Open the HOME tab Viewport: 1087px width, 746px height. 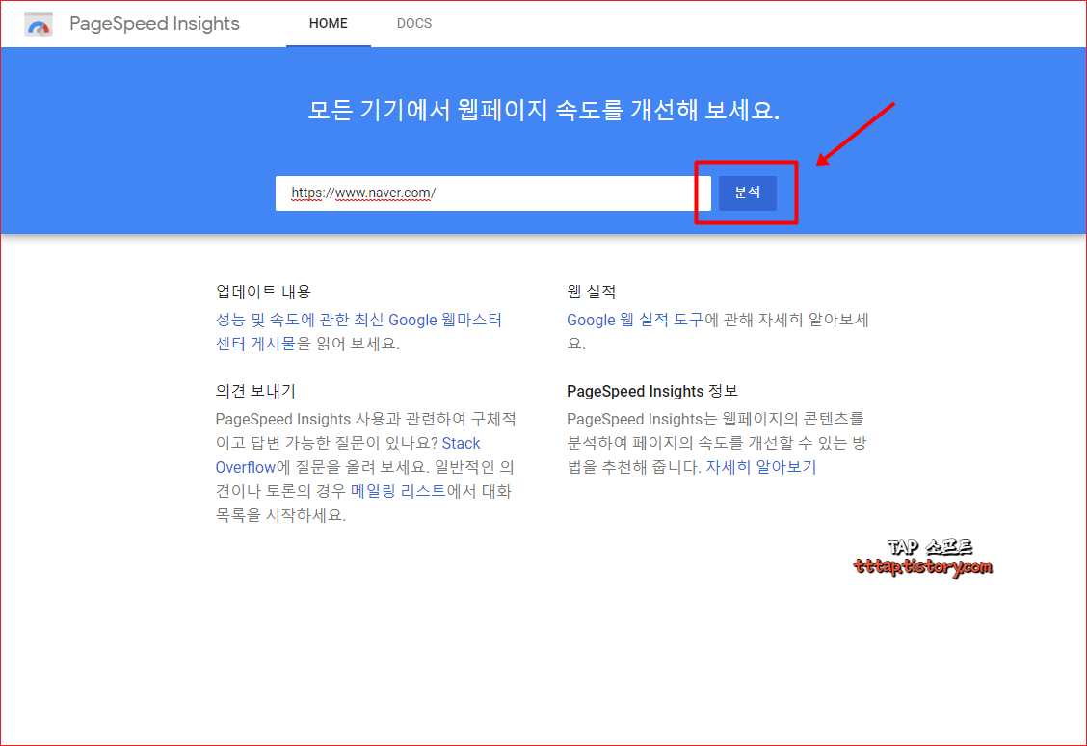(x=329, y=23)
